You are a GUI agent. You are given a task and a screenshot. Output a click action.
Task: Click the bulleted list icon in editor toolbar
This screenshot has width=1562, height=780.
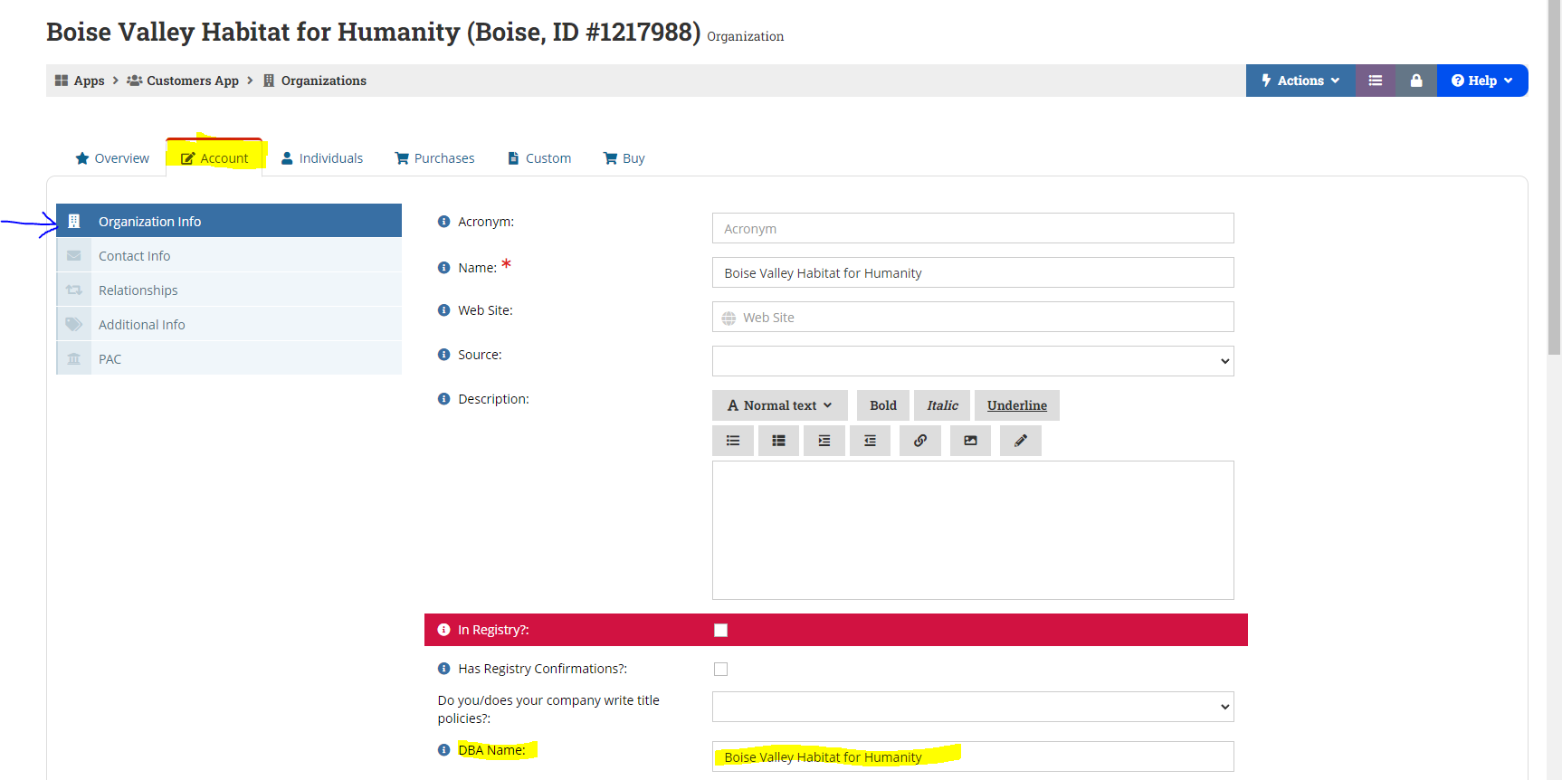733,441
